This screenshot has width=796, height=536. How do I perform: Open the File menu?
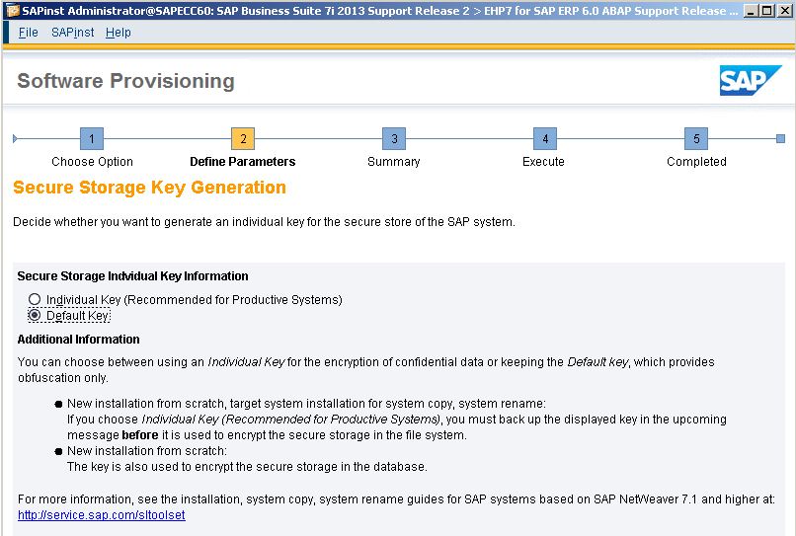[x=28, y=33]
